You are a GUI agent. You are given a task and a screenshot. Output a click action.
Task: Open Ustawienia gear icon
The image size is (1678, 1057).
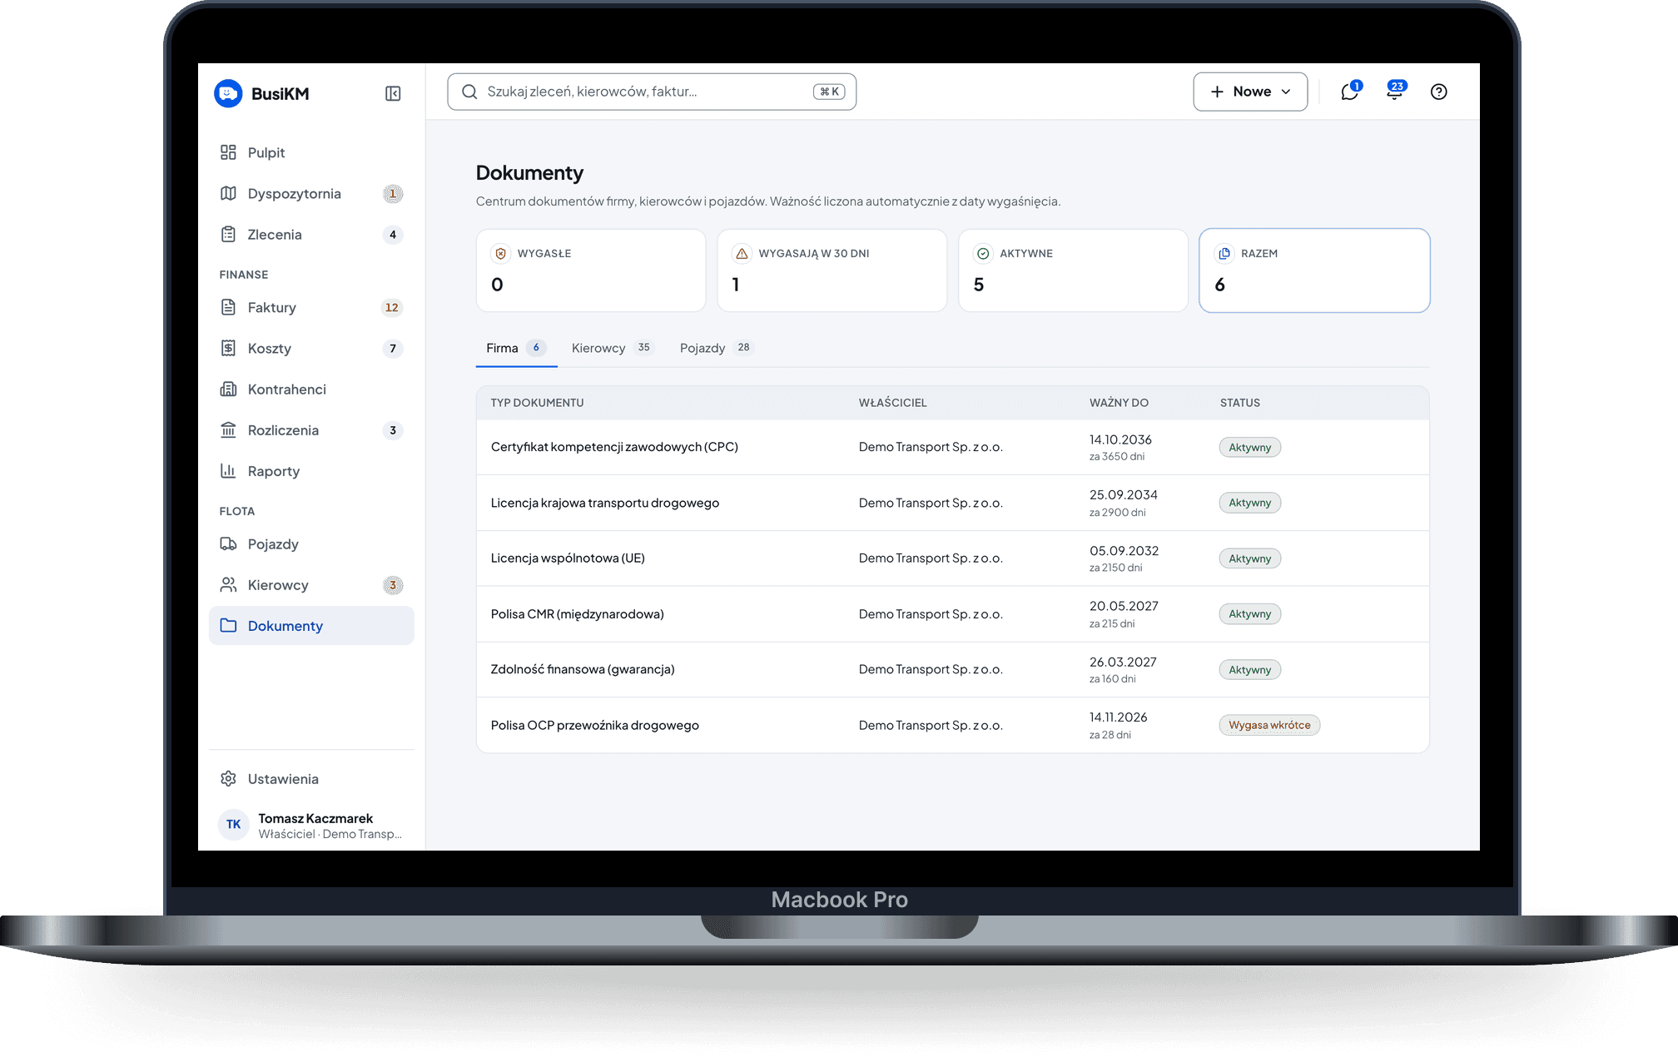[x=228, y=779]
